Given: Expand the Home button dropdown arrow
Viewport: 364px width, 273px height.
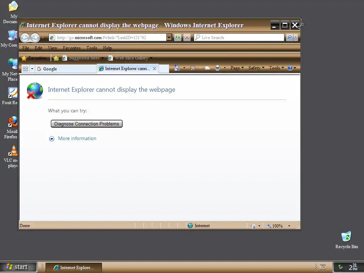Looking at the screenshot, I should (184, 68).
